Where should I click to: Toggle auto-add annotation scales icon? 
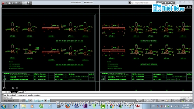170,101
